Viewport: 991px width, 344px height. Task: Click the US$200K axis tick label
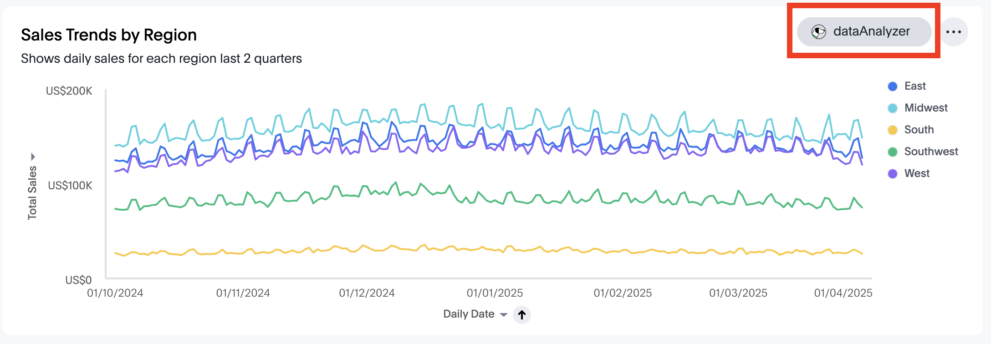(x=69, y=91)
